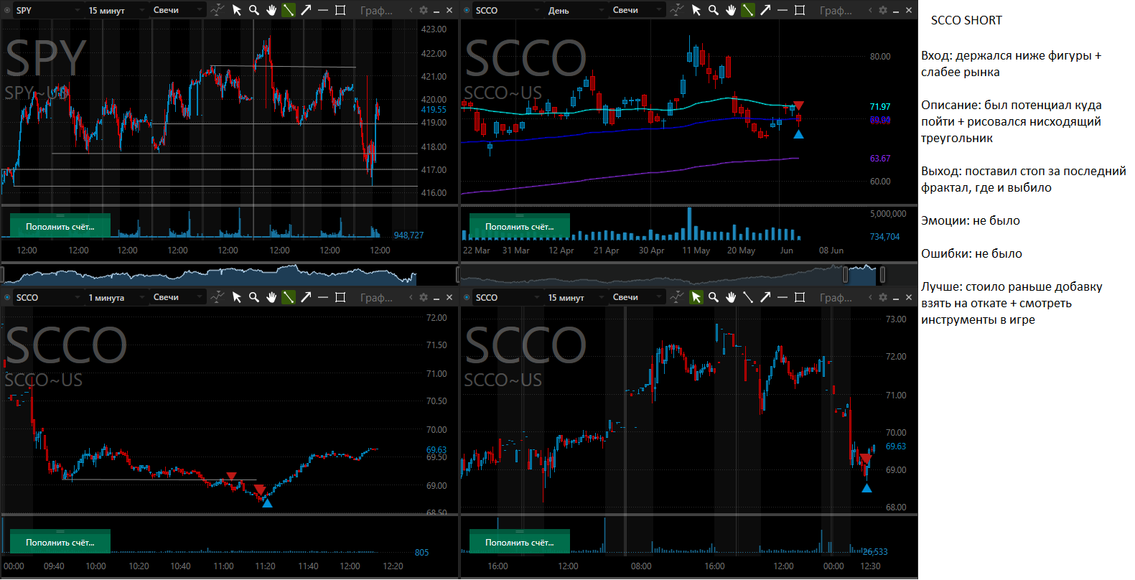Toggle trend line tool in SCCO 1-minute chart

[289, 297]
